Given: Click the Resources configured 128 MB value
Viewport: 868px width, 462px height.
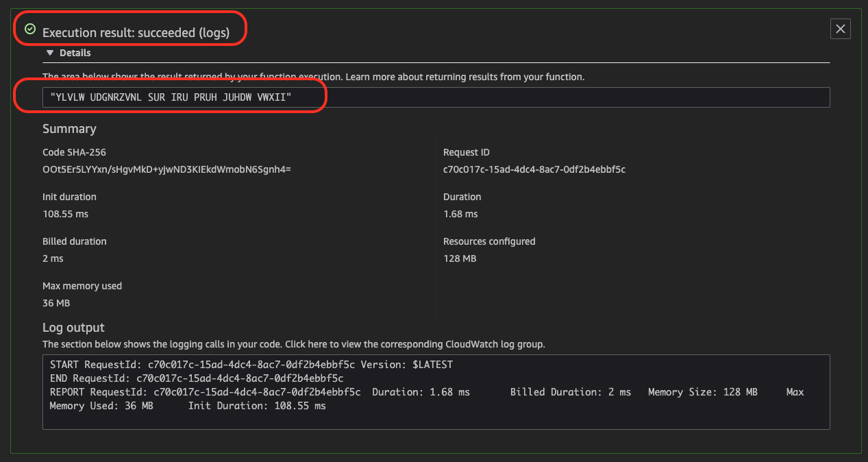Looking at the screenshot, I should pyautogui.click(x=460, y=258).
